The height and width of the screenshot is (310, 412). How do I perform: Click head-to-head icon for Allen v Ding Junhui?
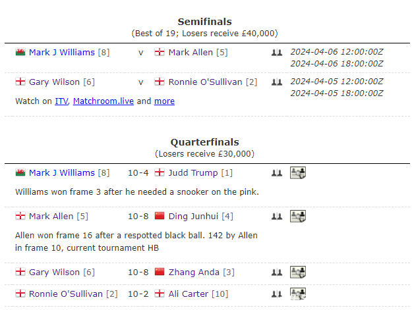click(x=276, y=217)
